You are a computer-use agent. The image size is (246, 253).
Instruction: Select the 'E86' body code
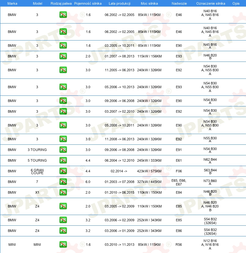click(x=179, y=231)
